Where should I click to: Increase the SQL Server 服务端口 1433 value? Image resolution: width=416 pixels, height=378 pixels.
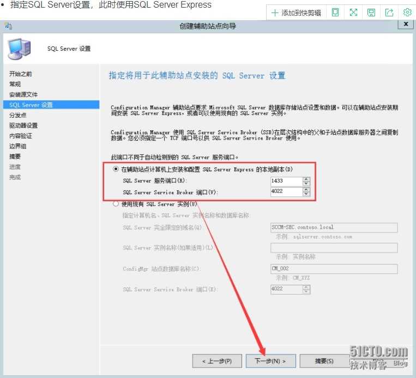coord(306,179)
